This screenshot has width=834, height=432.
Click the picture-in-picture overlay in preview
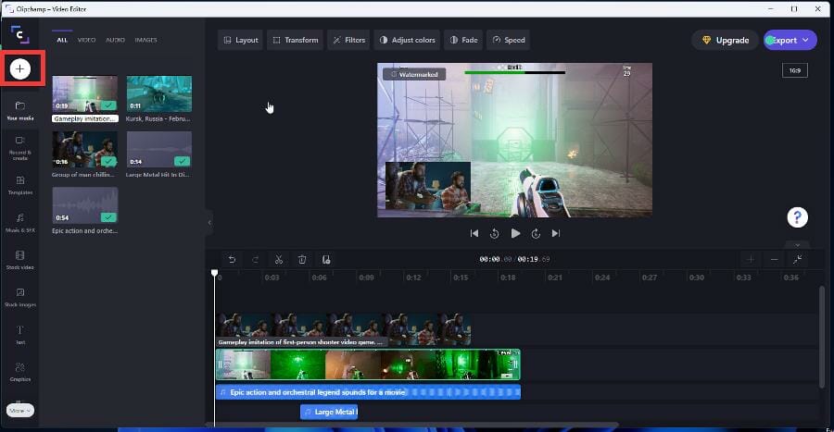pyautogui.click(x=427, y=186)
